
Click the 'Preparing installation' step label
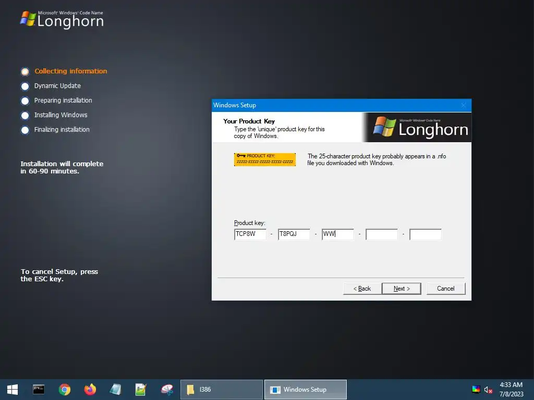tap(63, 101)
